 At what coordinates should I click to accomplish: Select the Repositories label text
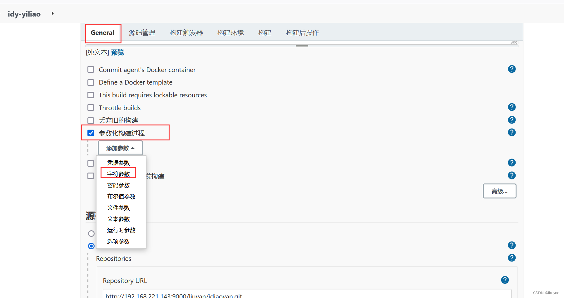[114, 259]
